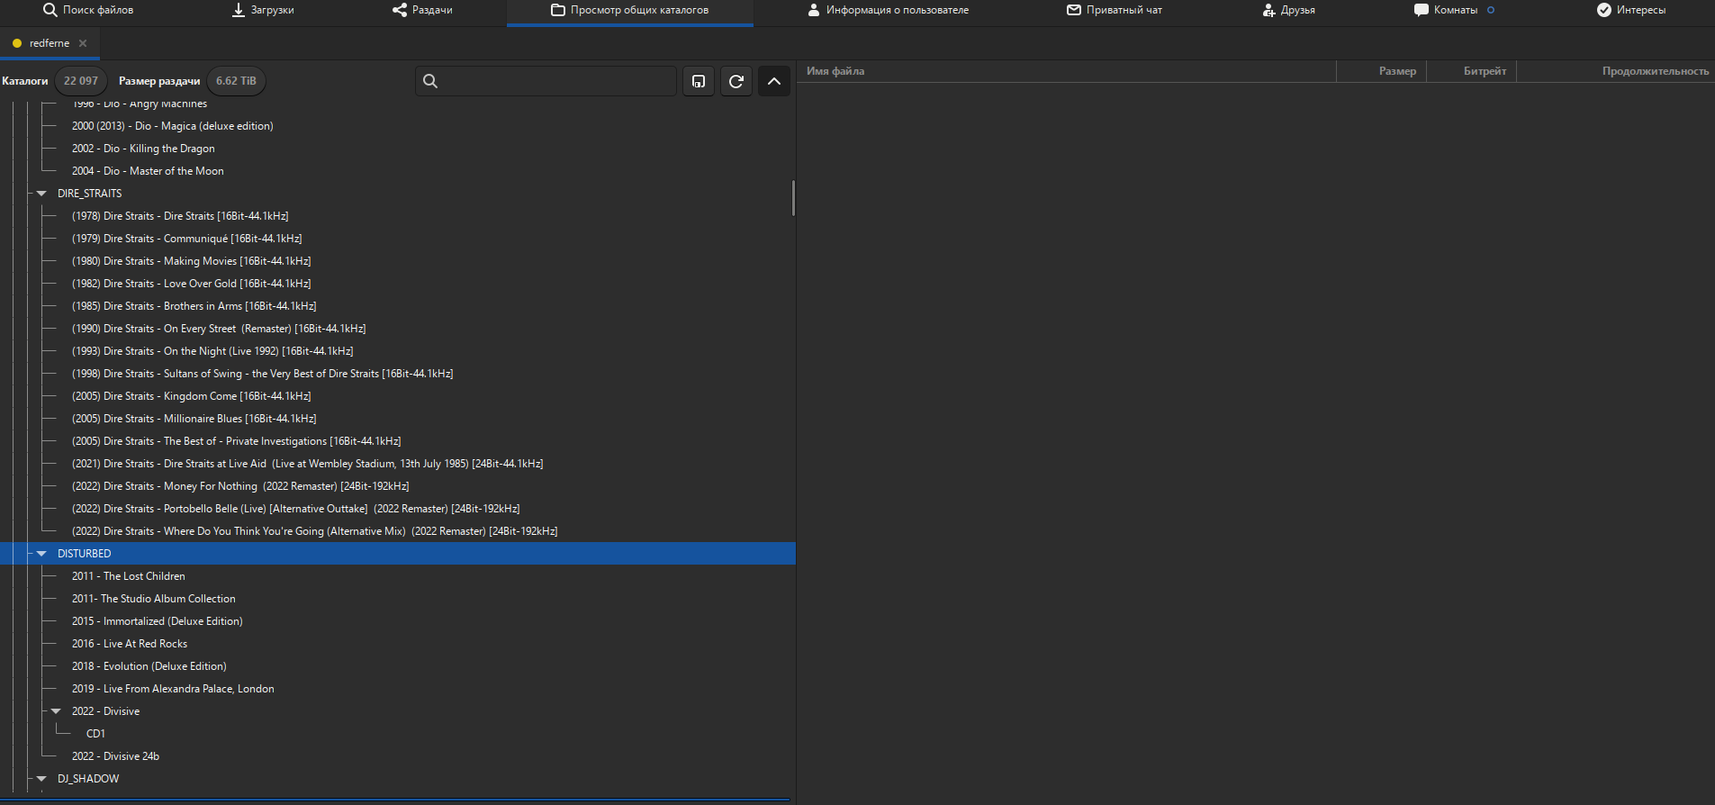Select (1998) Dire Straits - Sultans of Swing
1715x805 pixels.
click(x=263, y=374)
